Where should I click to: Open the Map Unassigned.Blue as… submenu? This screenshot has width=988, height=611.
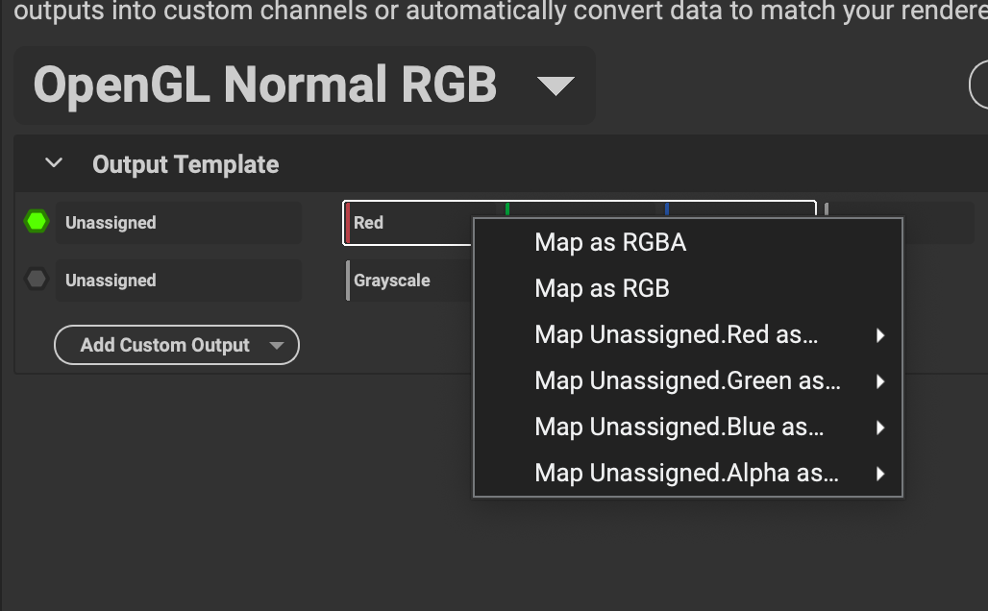pos(688,427)
